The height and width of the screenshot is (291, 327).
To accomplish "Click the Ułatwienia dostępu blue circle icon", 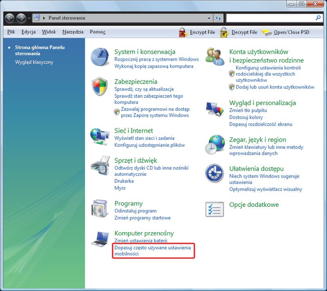I will [214, 173].
